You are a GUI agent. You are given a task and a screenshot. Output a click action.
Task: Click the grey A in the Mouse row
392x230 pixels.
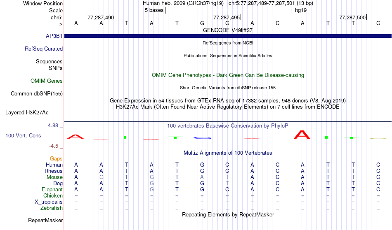coord(202,177)
